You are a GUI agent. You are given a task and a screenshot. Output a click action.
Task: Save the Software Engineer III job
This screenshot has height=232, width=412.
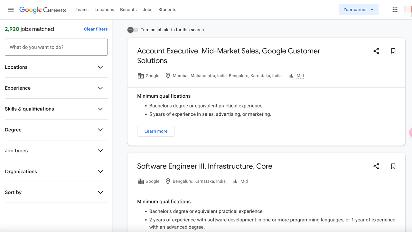tap(393, 166)
